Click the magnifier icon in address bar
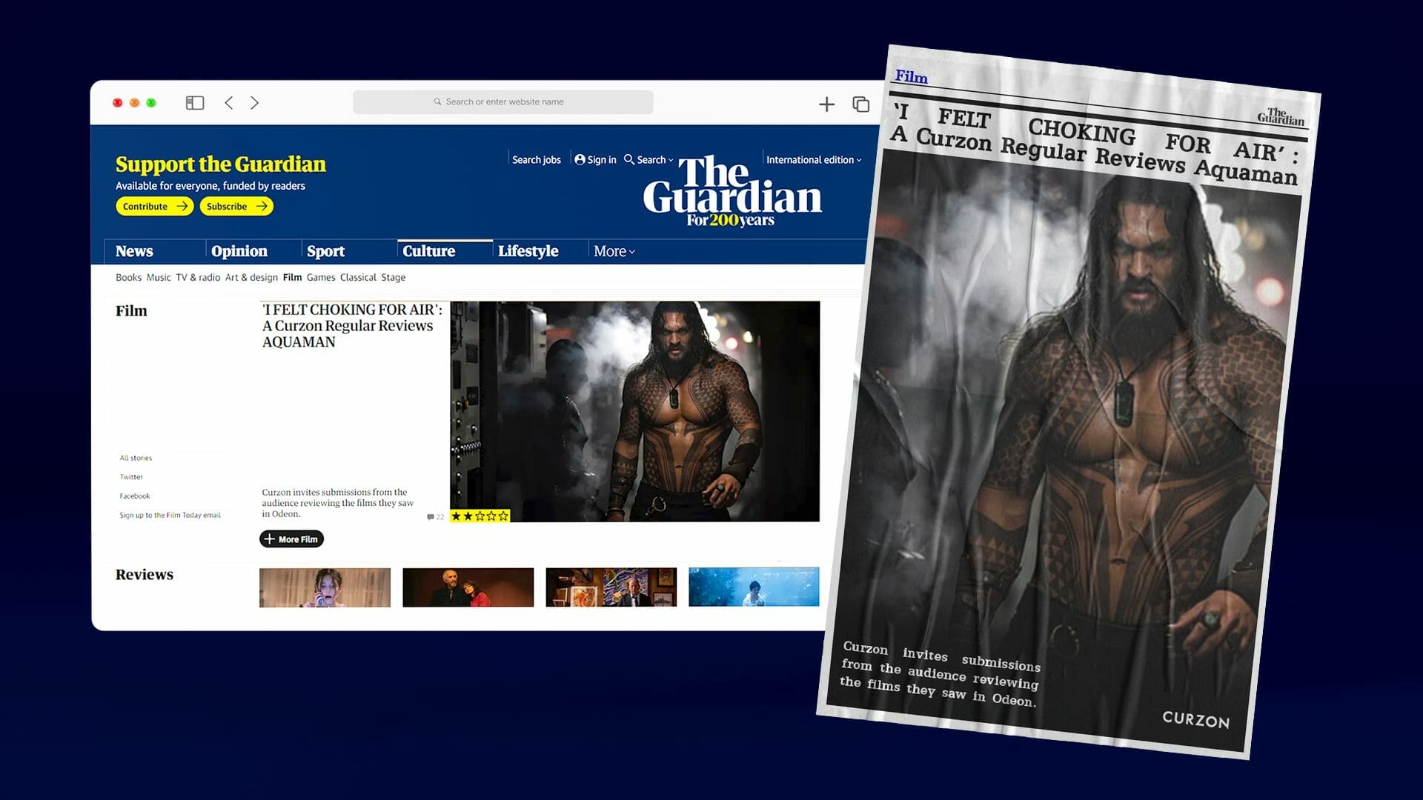Viewport: 1423px width, 800px height. click(x=437, y=101)
